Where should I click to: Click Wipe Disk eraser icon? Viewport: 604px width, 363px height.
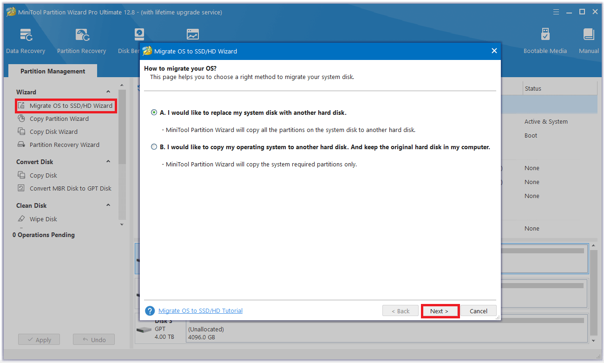[21, 219]
